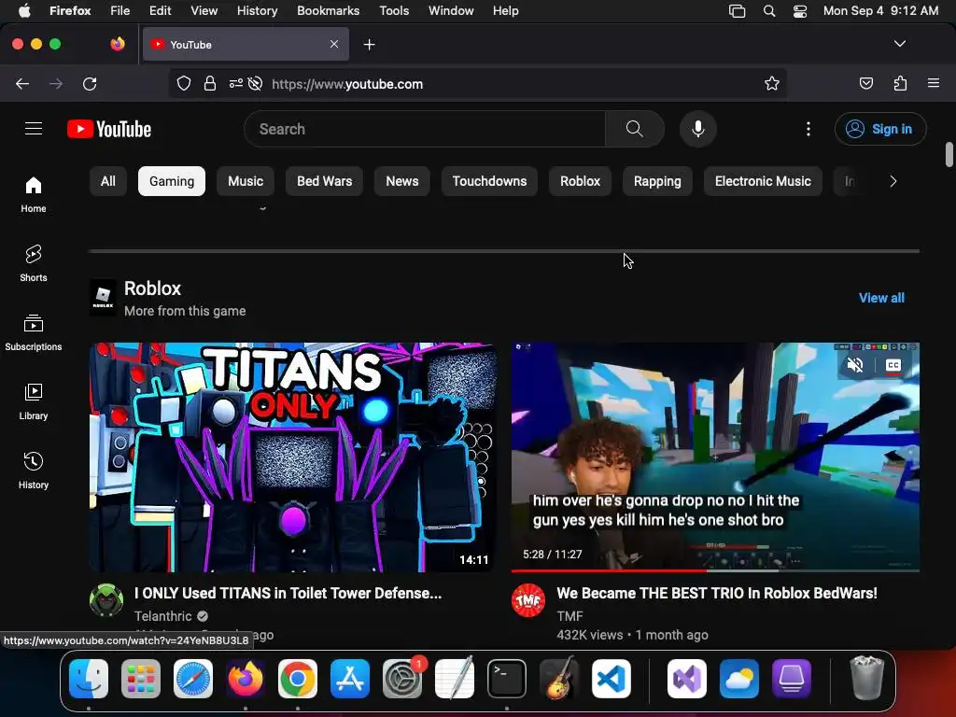Open tracking protection shield icon
Image resolution: width=956 pixels, height=717 pixels.
pos(184,83)
